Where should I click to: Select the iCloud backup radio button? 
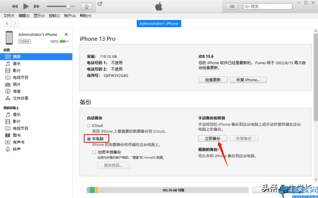pyautogui.click(x=89, y=126)
